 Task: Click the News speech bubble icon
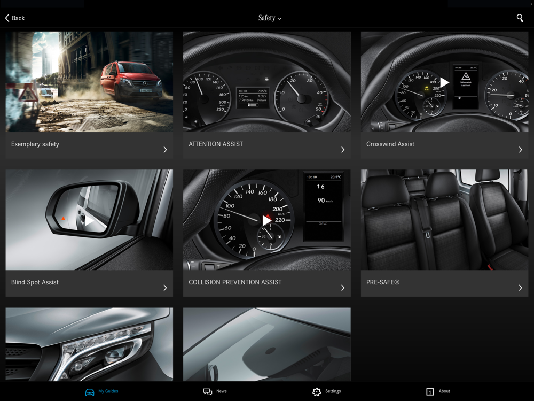point(208,391)
